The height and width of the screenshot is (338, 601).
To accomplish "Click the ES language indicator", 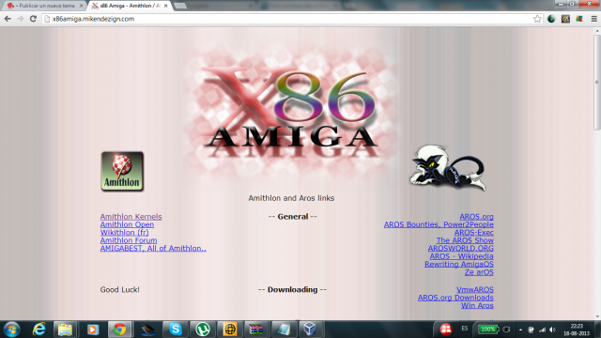I will pos(465,329).
